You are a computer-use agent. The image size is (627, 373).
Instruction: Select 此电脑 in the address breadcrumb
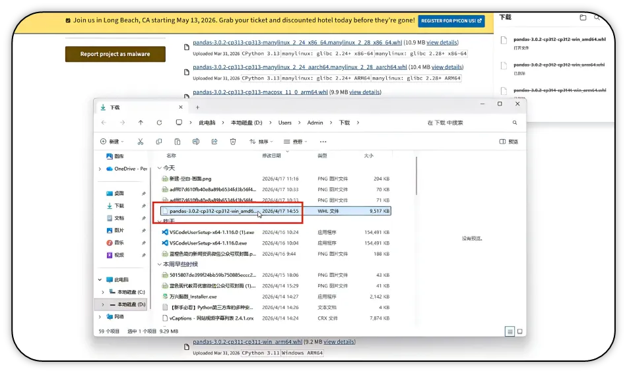click(x=207, y=123)
